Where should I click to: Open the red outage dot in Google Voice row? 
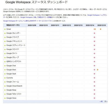[94, 98]
